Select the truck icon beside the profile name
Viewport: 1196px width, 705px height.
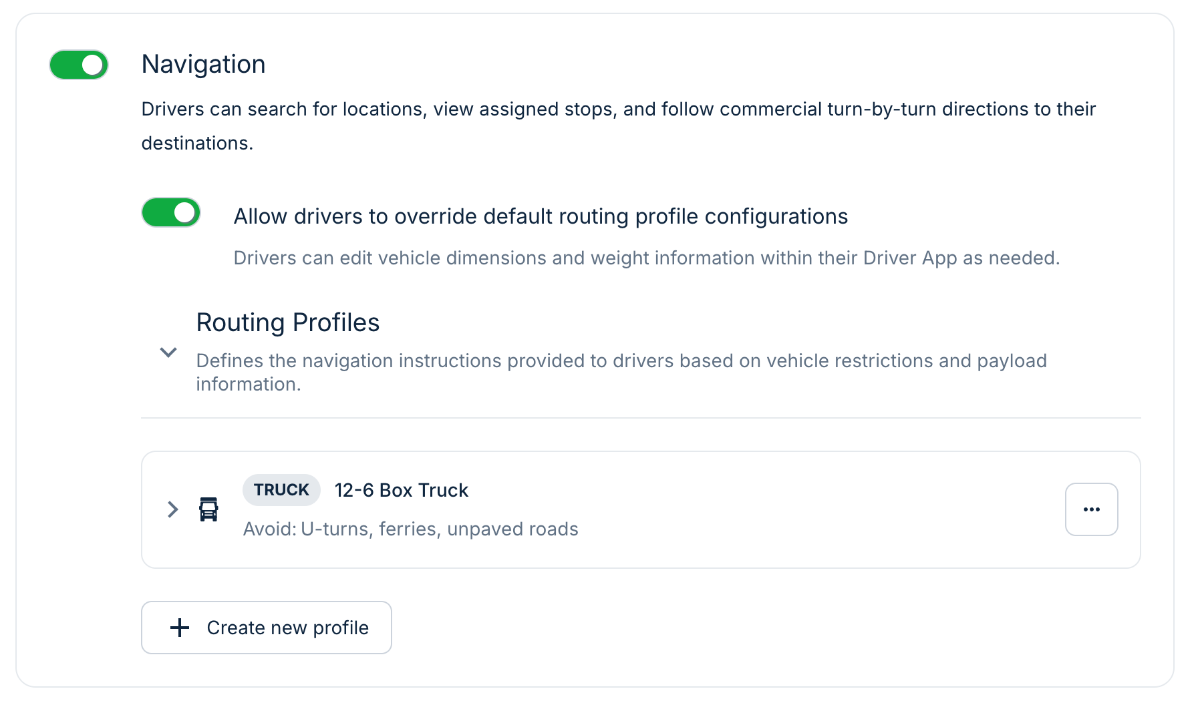pyautogui.click(x=208, y=509)
